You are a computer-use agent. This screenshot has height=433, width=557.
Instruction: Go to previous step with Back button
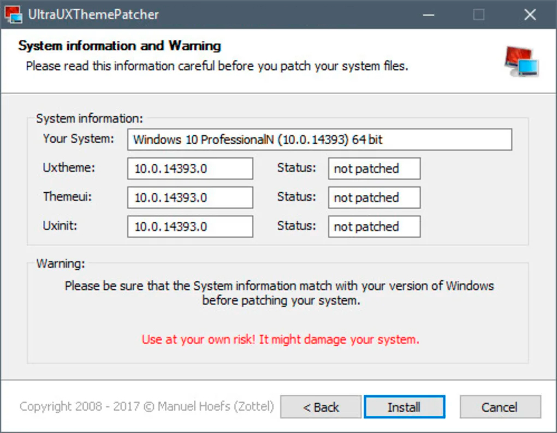321,407
